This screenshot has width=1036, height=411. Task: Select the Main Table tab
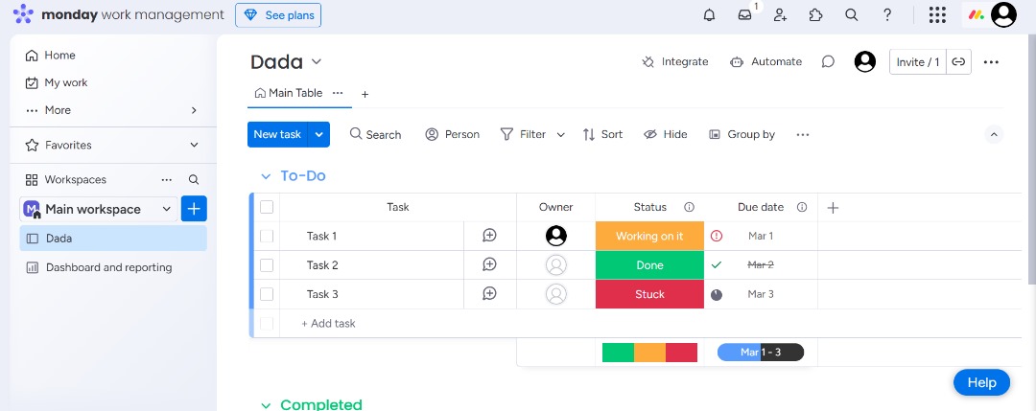[289, 93]
